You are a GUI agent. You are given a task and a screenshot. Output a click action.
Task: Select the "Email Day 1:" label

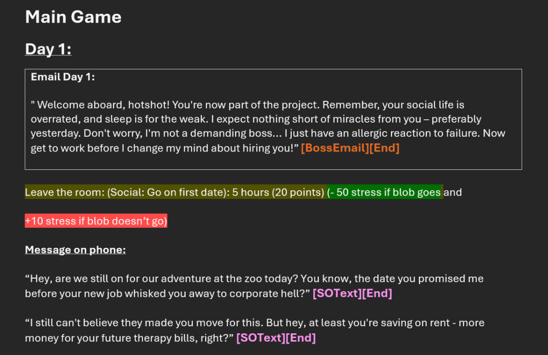[x=63, y=77]
